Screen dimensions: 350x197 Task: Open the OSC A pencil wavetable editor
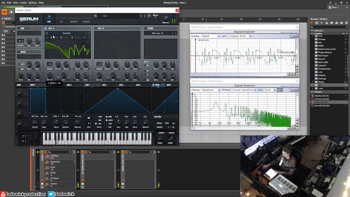coord(88,42)
